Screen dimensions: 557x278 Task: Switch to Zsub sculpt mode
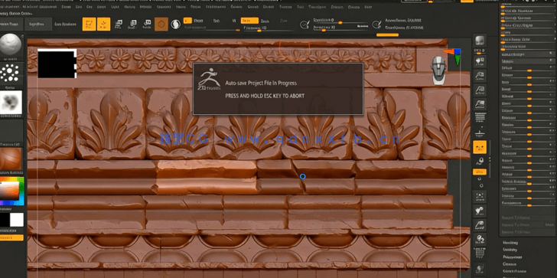(x=265, y=21)
